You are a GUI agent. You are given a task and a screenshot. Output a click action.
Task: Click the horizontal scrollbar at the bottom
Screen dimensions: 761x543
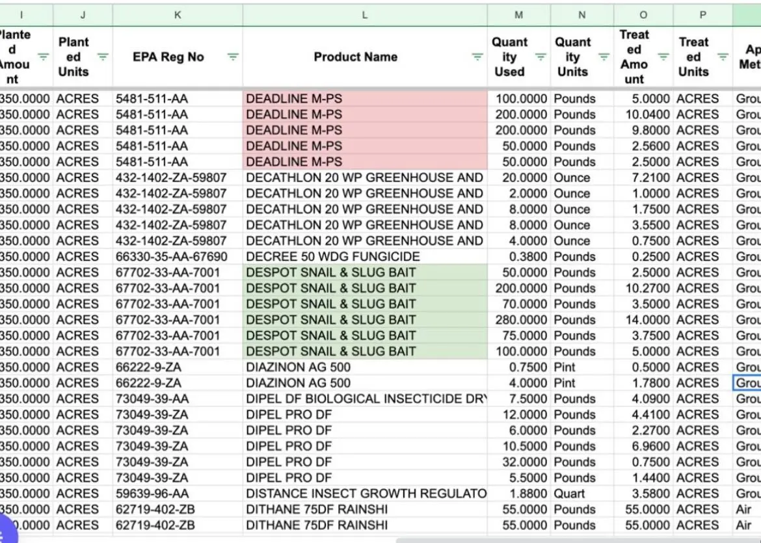[x=578, y=540]
